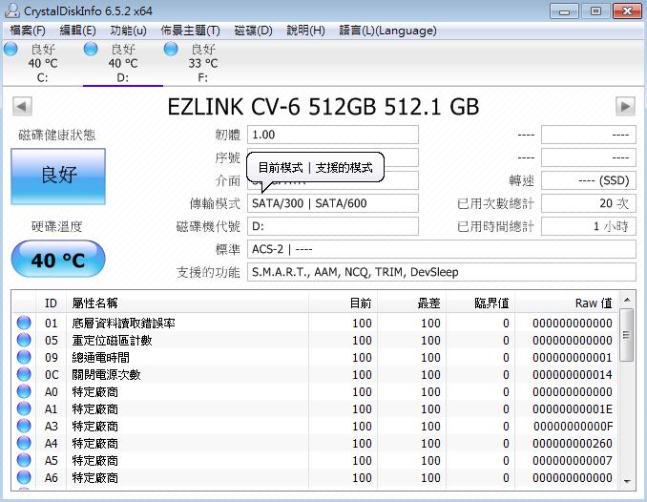The height and width of the screenshot is (502, 647).
Task: Select the 總通電時間 attribute row
Action: (315, 357)
